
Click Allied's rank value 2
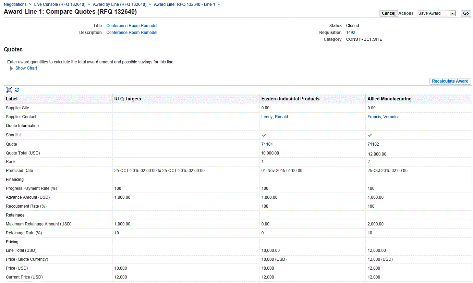pos(368,162)
